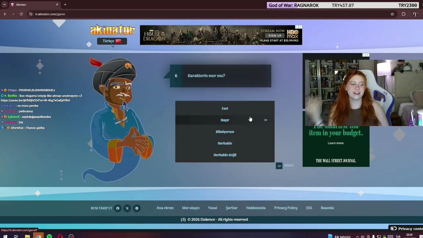This screenshot has height=238, width=423.
Task: Click the browser forward arrow
Action: (x=13, y=14)
